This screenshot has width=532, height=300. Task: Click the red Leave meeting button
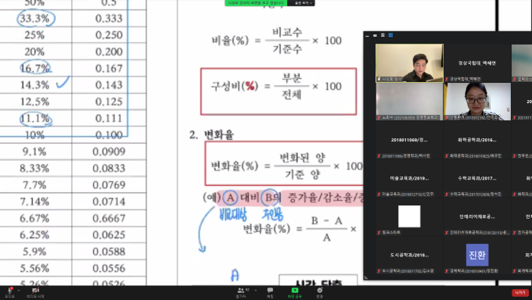coord(519,292)
